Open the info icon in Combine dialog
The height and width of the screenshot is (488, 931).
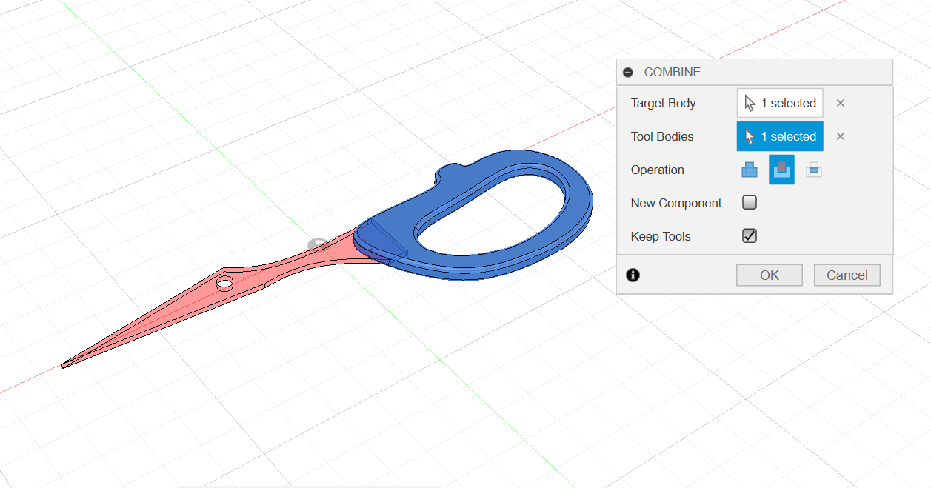633,275
